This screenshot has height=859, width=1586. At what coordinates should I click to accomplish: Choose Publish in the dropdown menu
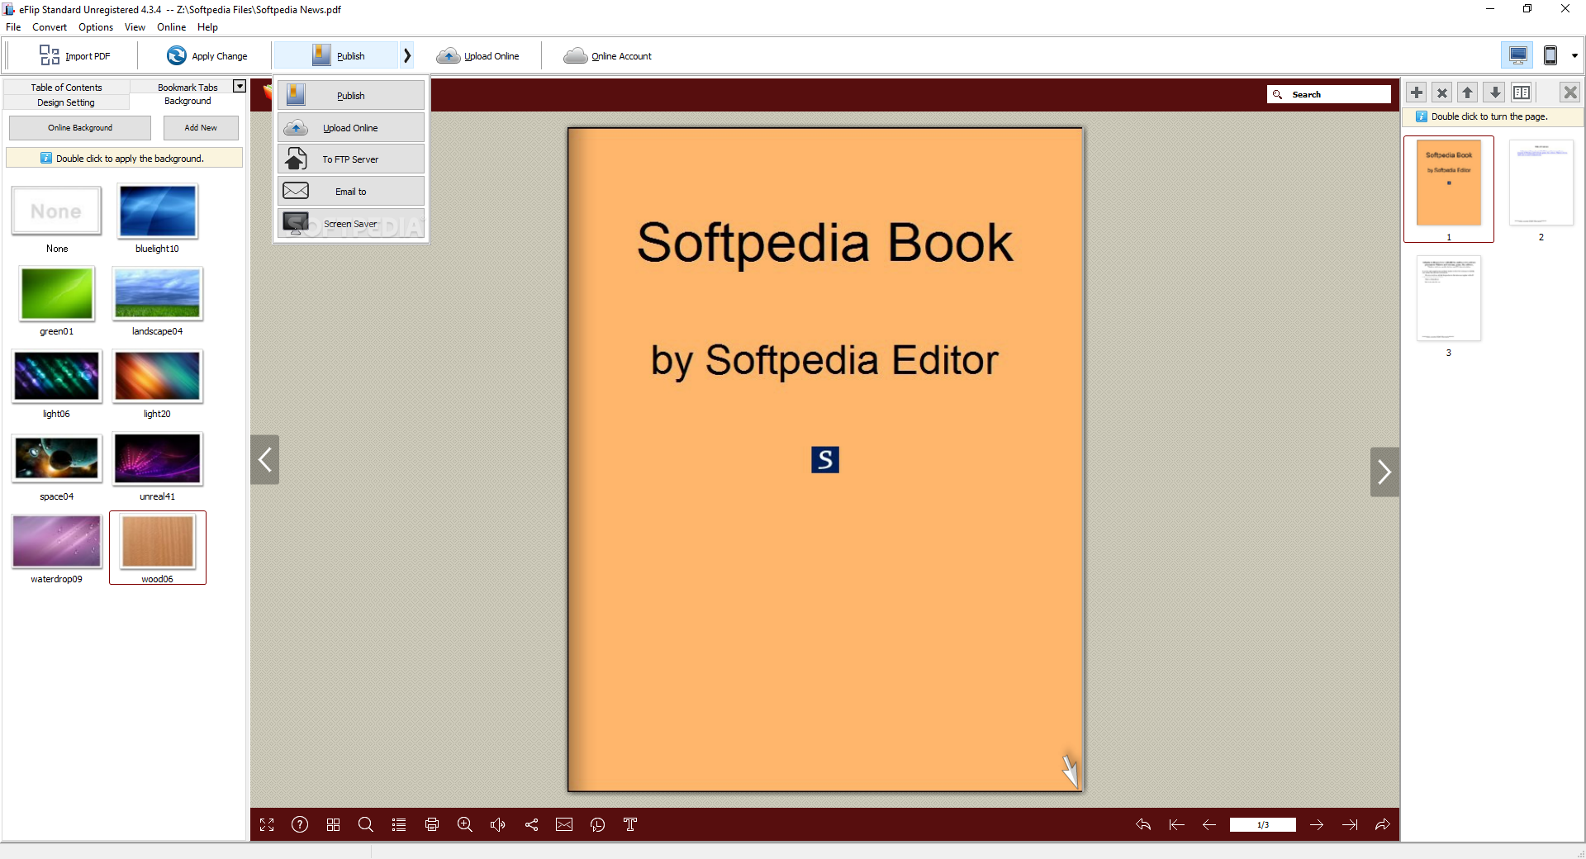tap(351, 96)
